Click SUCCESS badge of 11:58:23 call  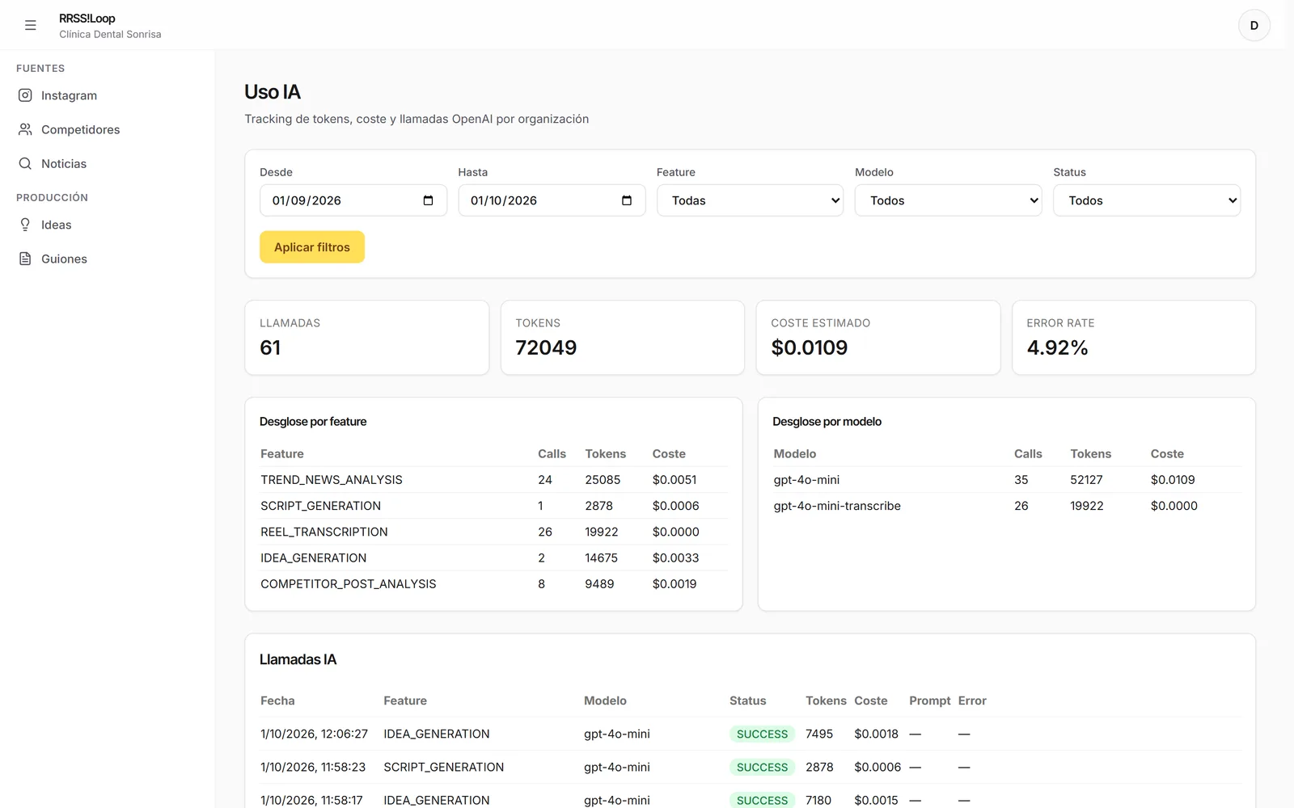point(762,767)
